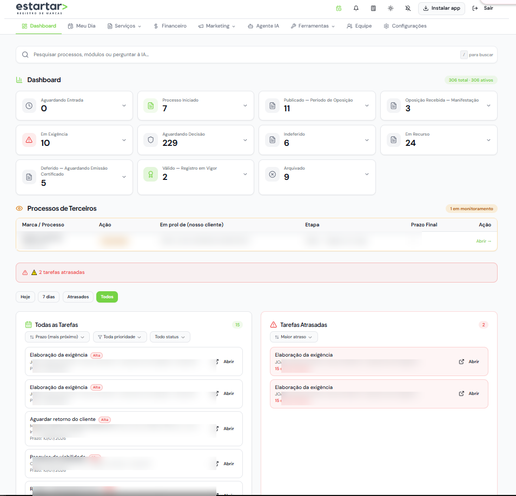Image resolution: width=516 pixels, height=496 pixels.
Task: Open the Serviços menu
Action: coord(124,26)
